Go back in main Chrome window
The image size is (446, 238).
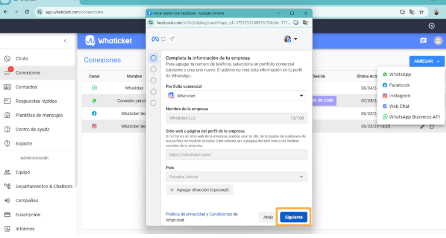6,12
